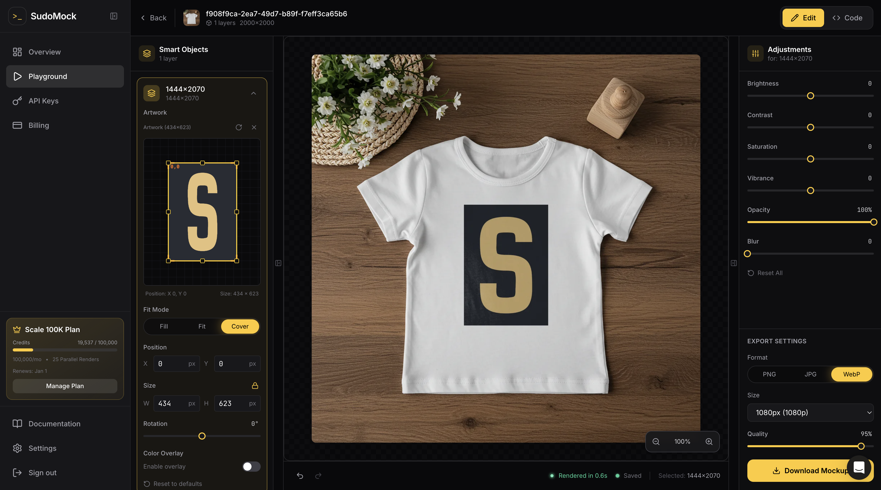Collapse the right Adjustments panel handle
Image resolution: width=881 pixels, height=490 pixels.
pyautogui.click(x=734, y=263)
